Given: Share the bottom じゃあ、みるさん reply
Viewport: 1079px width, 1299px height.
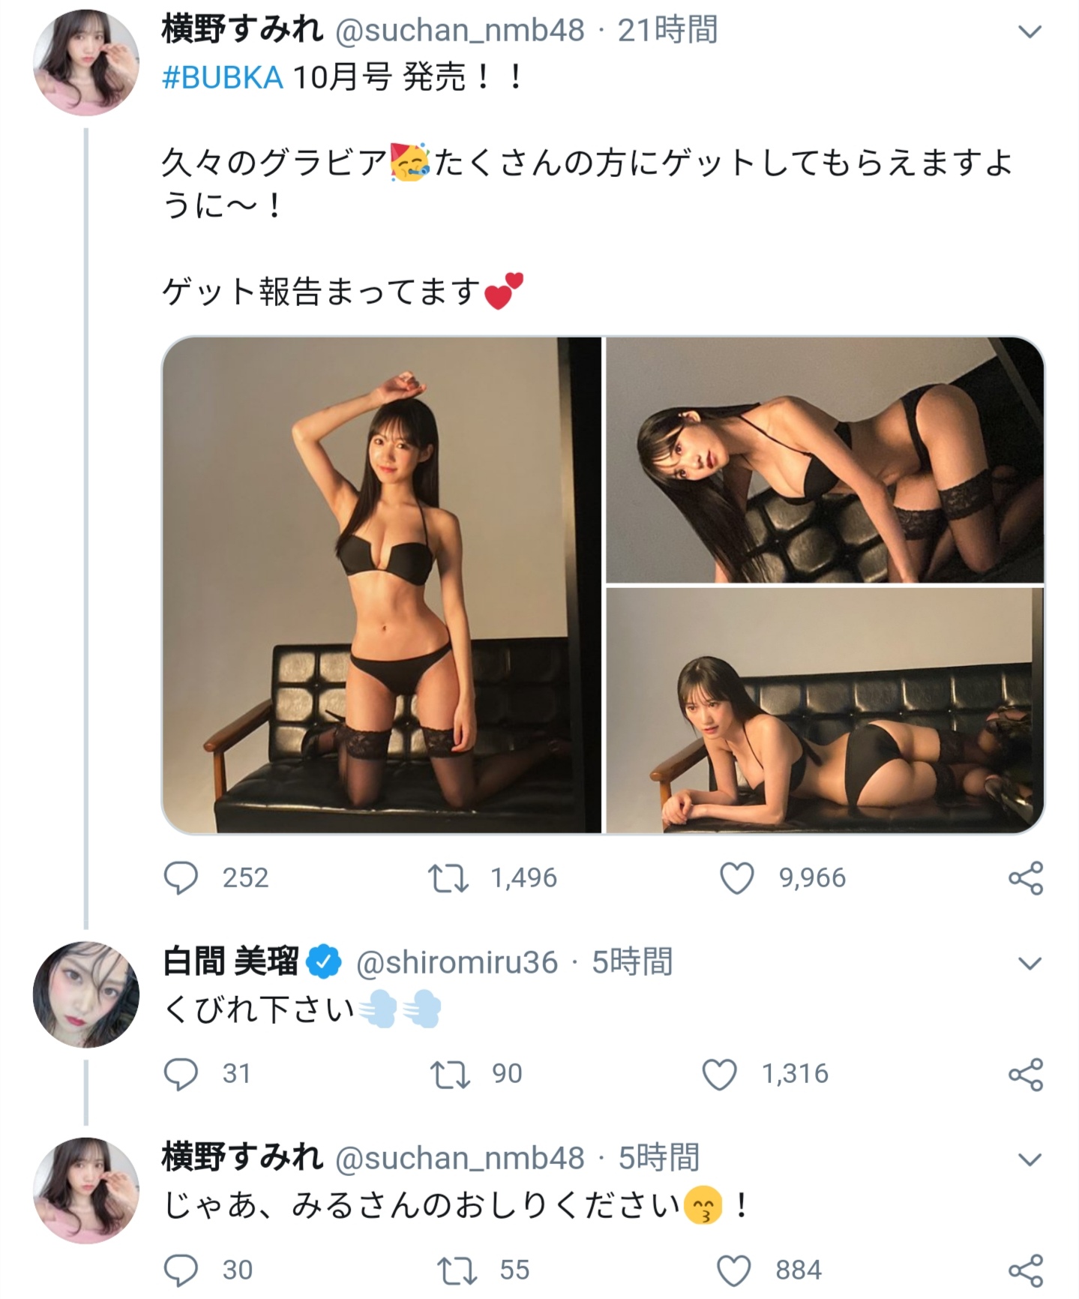Looking at the screenshot, I should coord(1025,1270).
